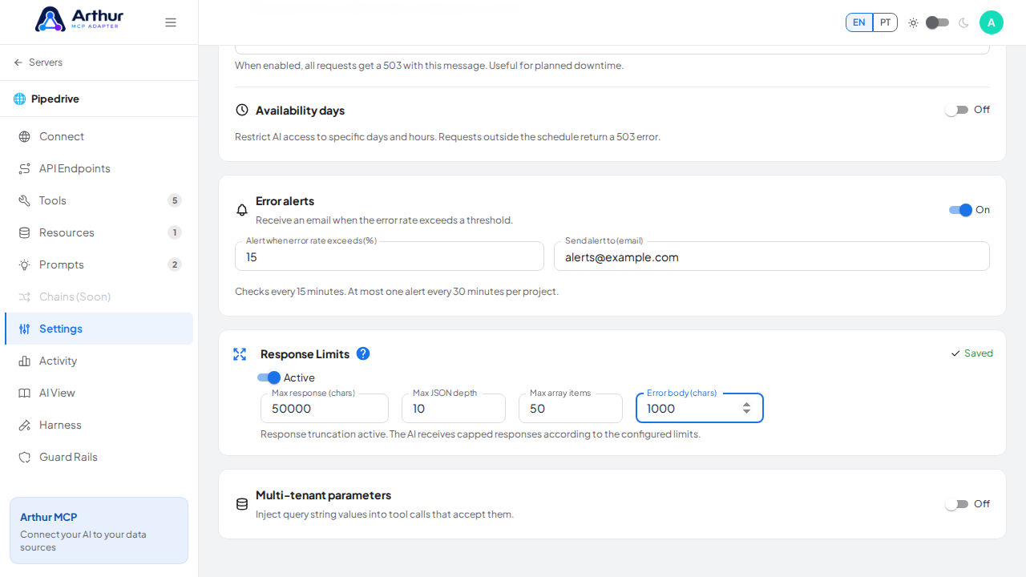1026x577 pixels.
Task: Click the API Endpoints icon
Action: tap(25, 168)
